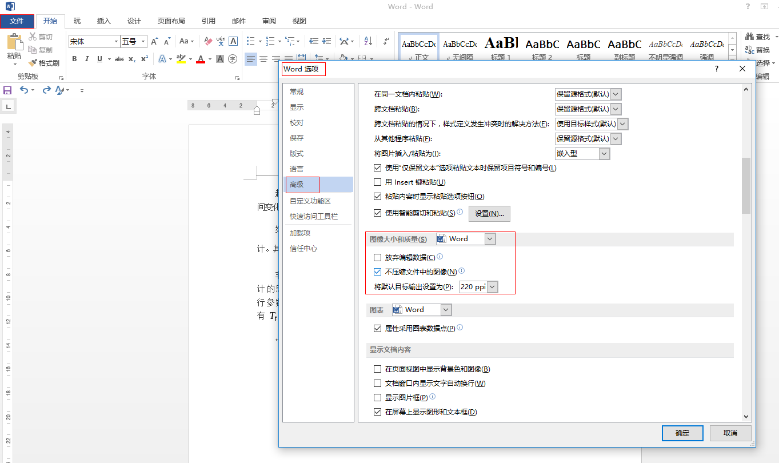Uncheck 不压缩文件中的图像
Screen dimensions: 779x463
click(x=377, y=272)
